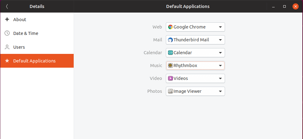Click the Image Viewer magnifier icon
The image size is (303, 139).
point(170,91)
